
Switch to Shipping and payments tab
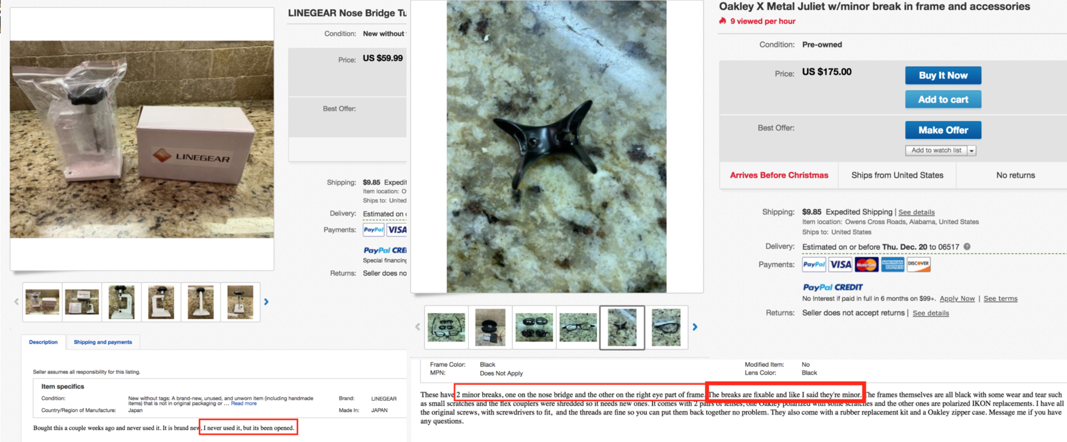coord(103,342)
